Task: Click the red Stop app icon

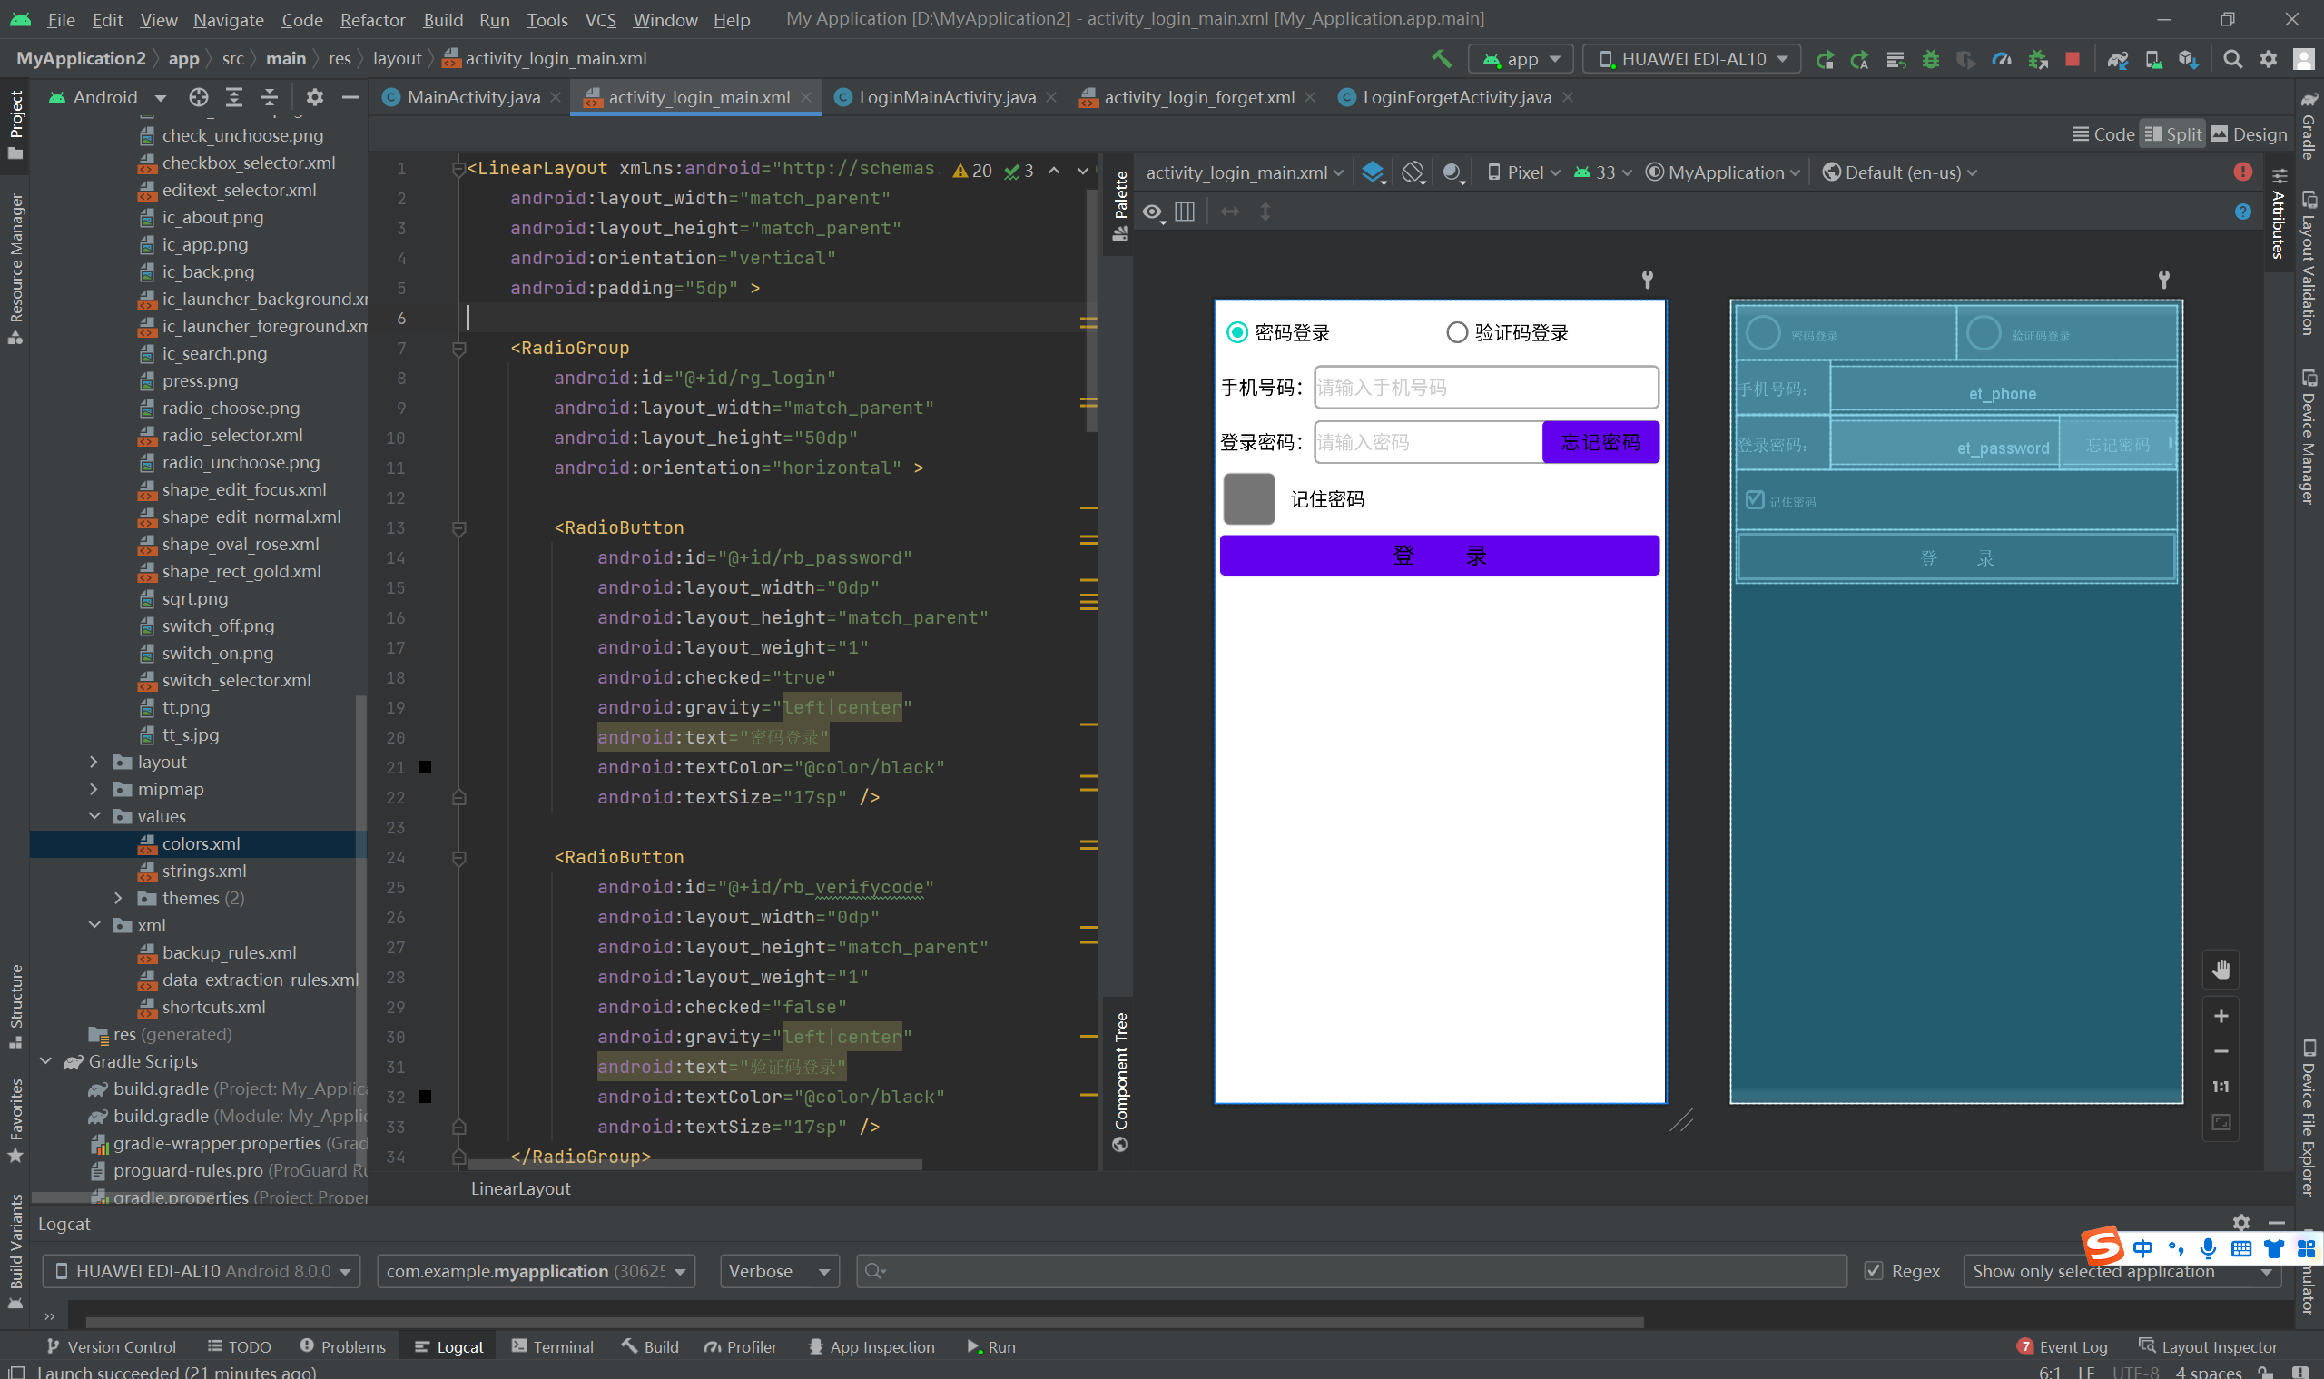Action: (x=2072, y=58)
